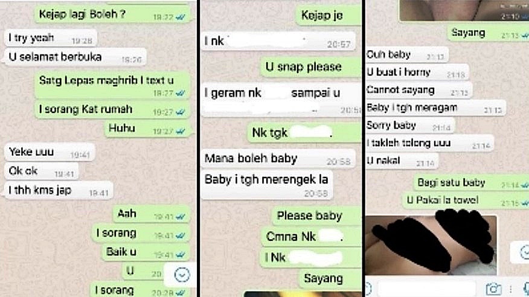Click the blue read ticks on Huhu message

(181, 132)
